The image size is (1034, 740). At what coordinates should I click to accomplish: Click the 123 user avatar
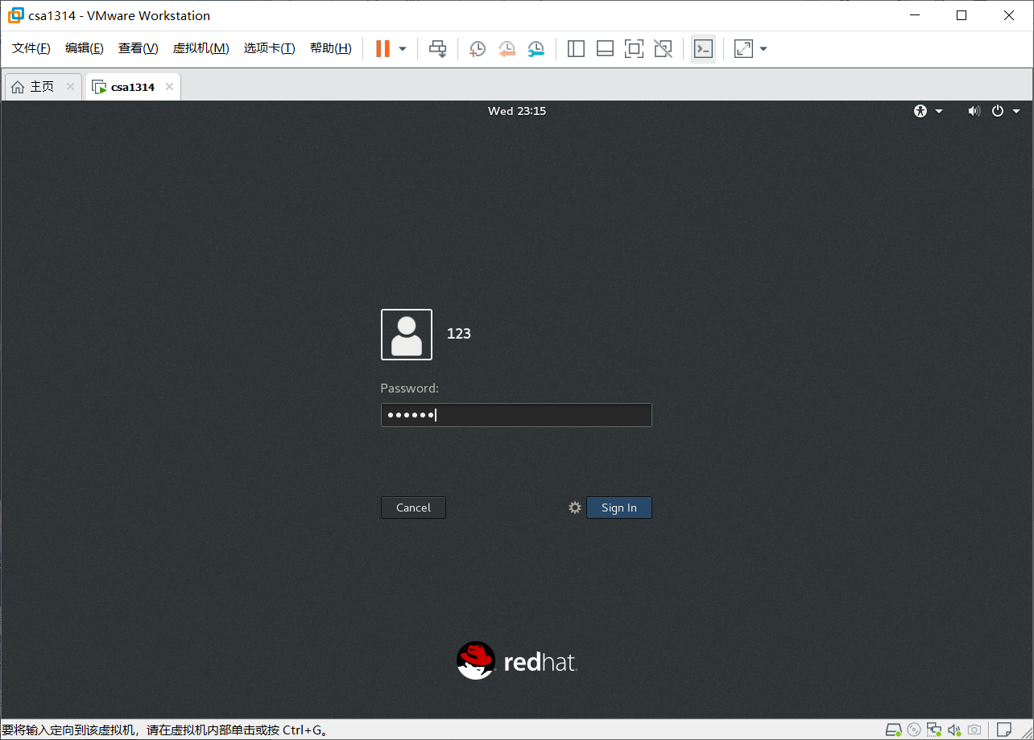click(x=407, y=335)
